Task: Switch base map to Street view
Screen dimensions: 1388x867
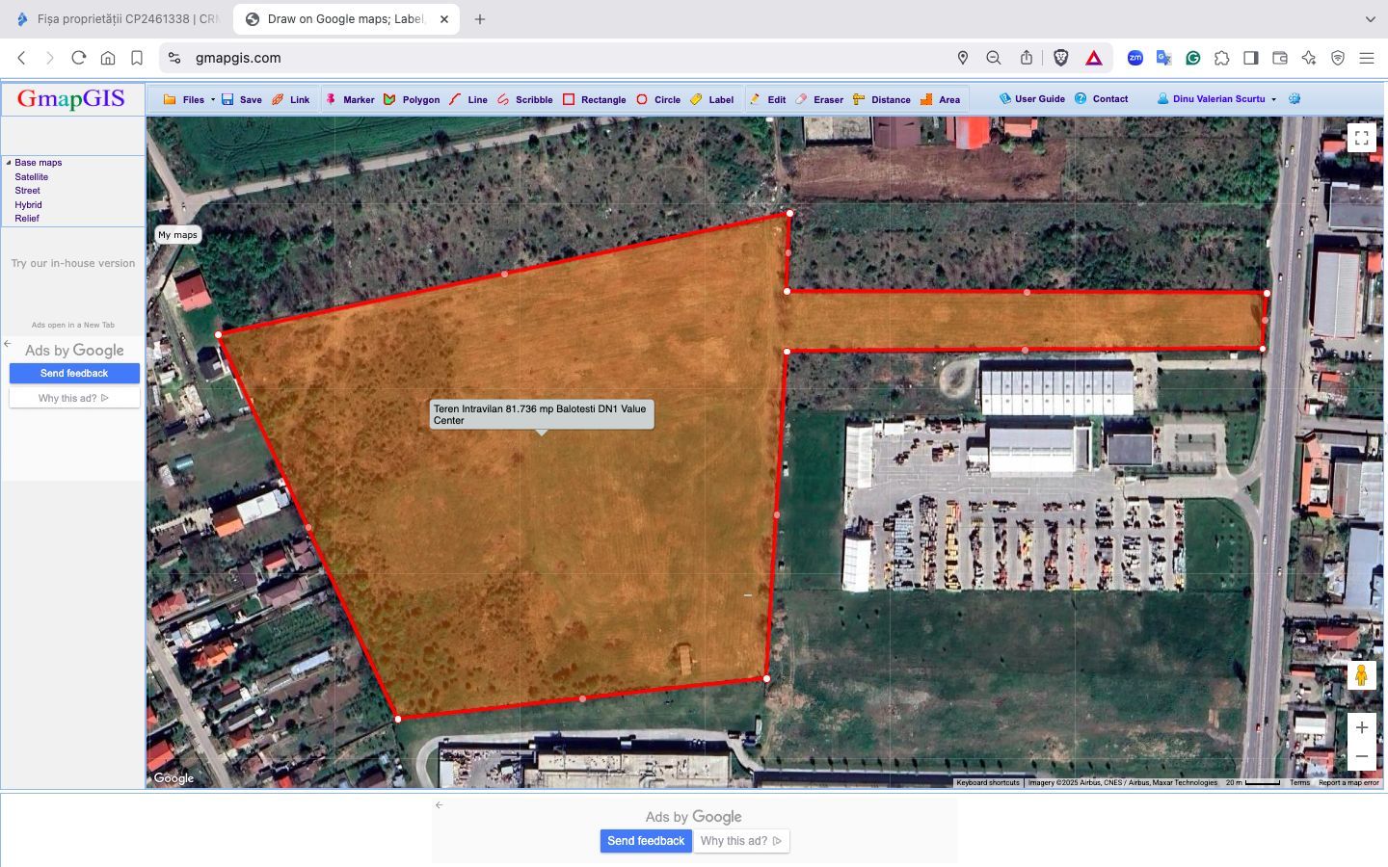Action: pyautogui.click(x=27, y=191)
